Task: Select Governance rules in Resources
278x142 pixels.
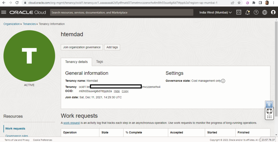Action: [17, 136]
